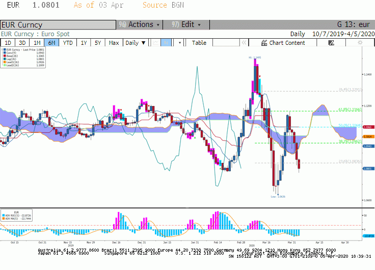The image size is (375, 270).
Task: Click the 61.8%(1.1166) Fibonacci label
Action: (350, 110)
